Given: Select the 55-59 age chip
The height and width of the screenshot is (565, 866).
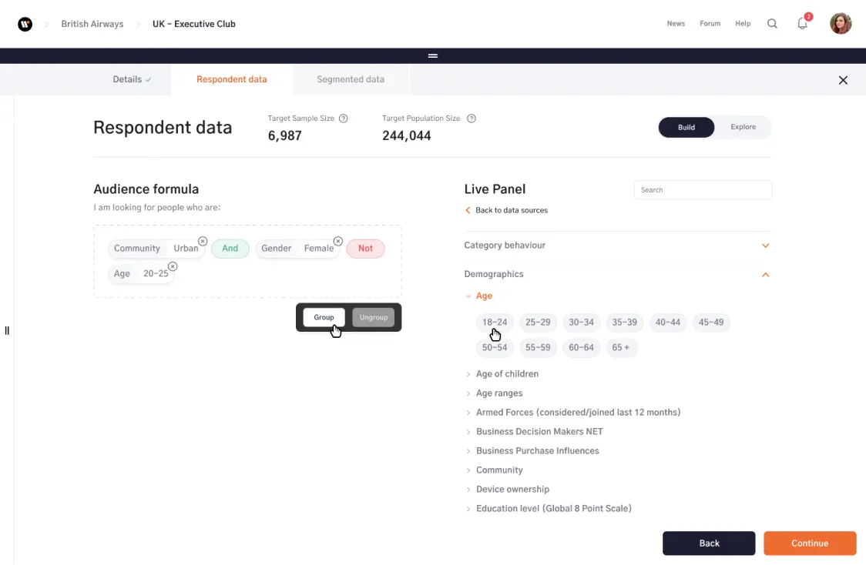Looking at the screenshot, I should [538, 348].
